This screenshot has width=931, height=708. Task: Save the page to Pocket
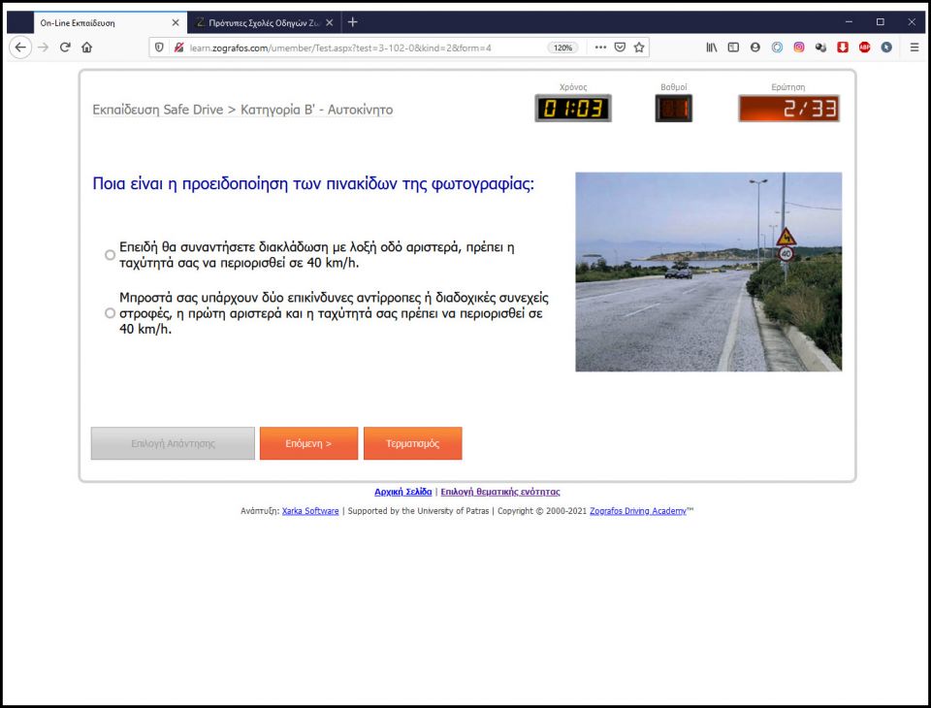620,48
